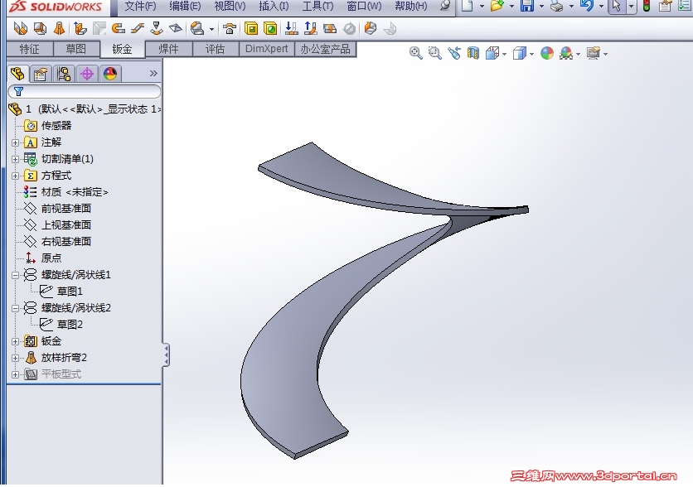
Task: Click Zoom to Fit magnifier icon
Action: click(x=415, y=54)
